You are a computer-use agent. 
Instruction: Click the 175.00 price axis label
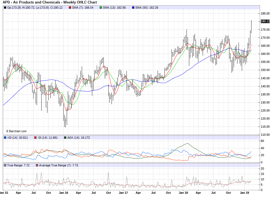(x=265, y=30)
